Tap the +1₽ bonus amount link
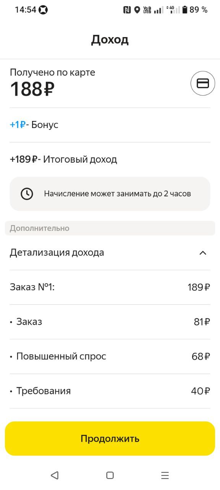Screen dimensions: 220x490 click(18, 125)
